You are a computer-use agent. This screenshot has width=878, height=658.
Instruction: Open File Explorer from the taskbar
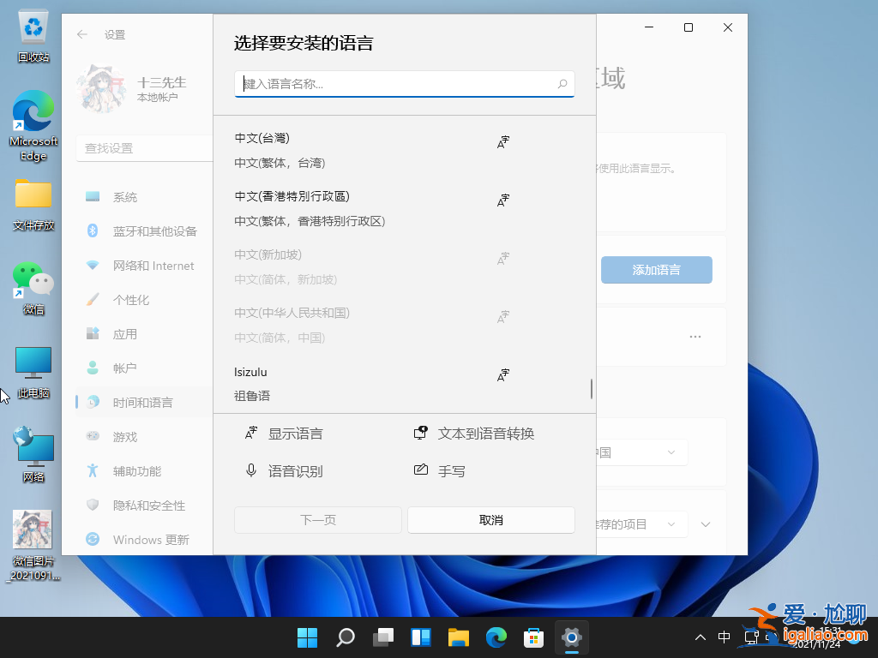[x=458, y=637]
